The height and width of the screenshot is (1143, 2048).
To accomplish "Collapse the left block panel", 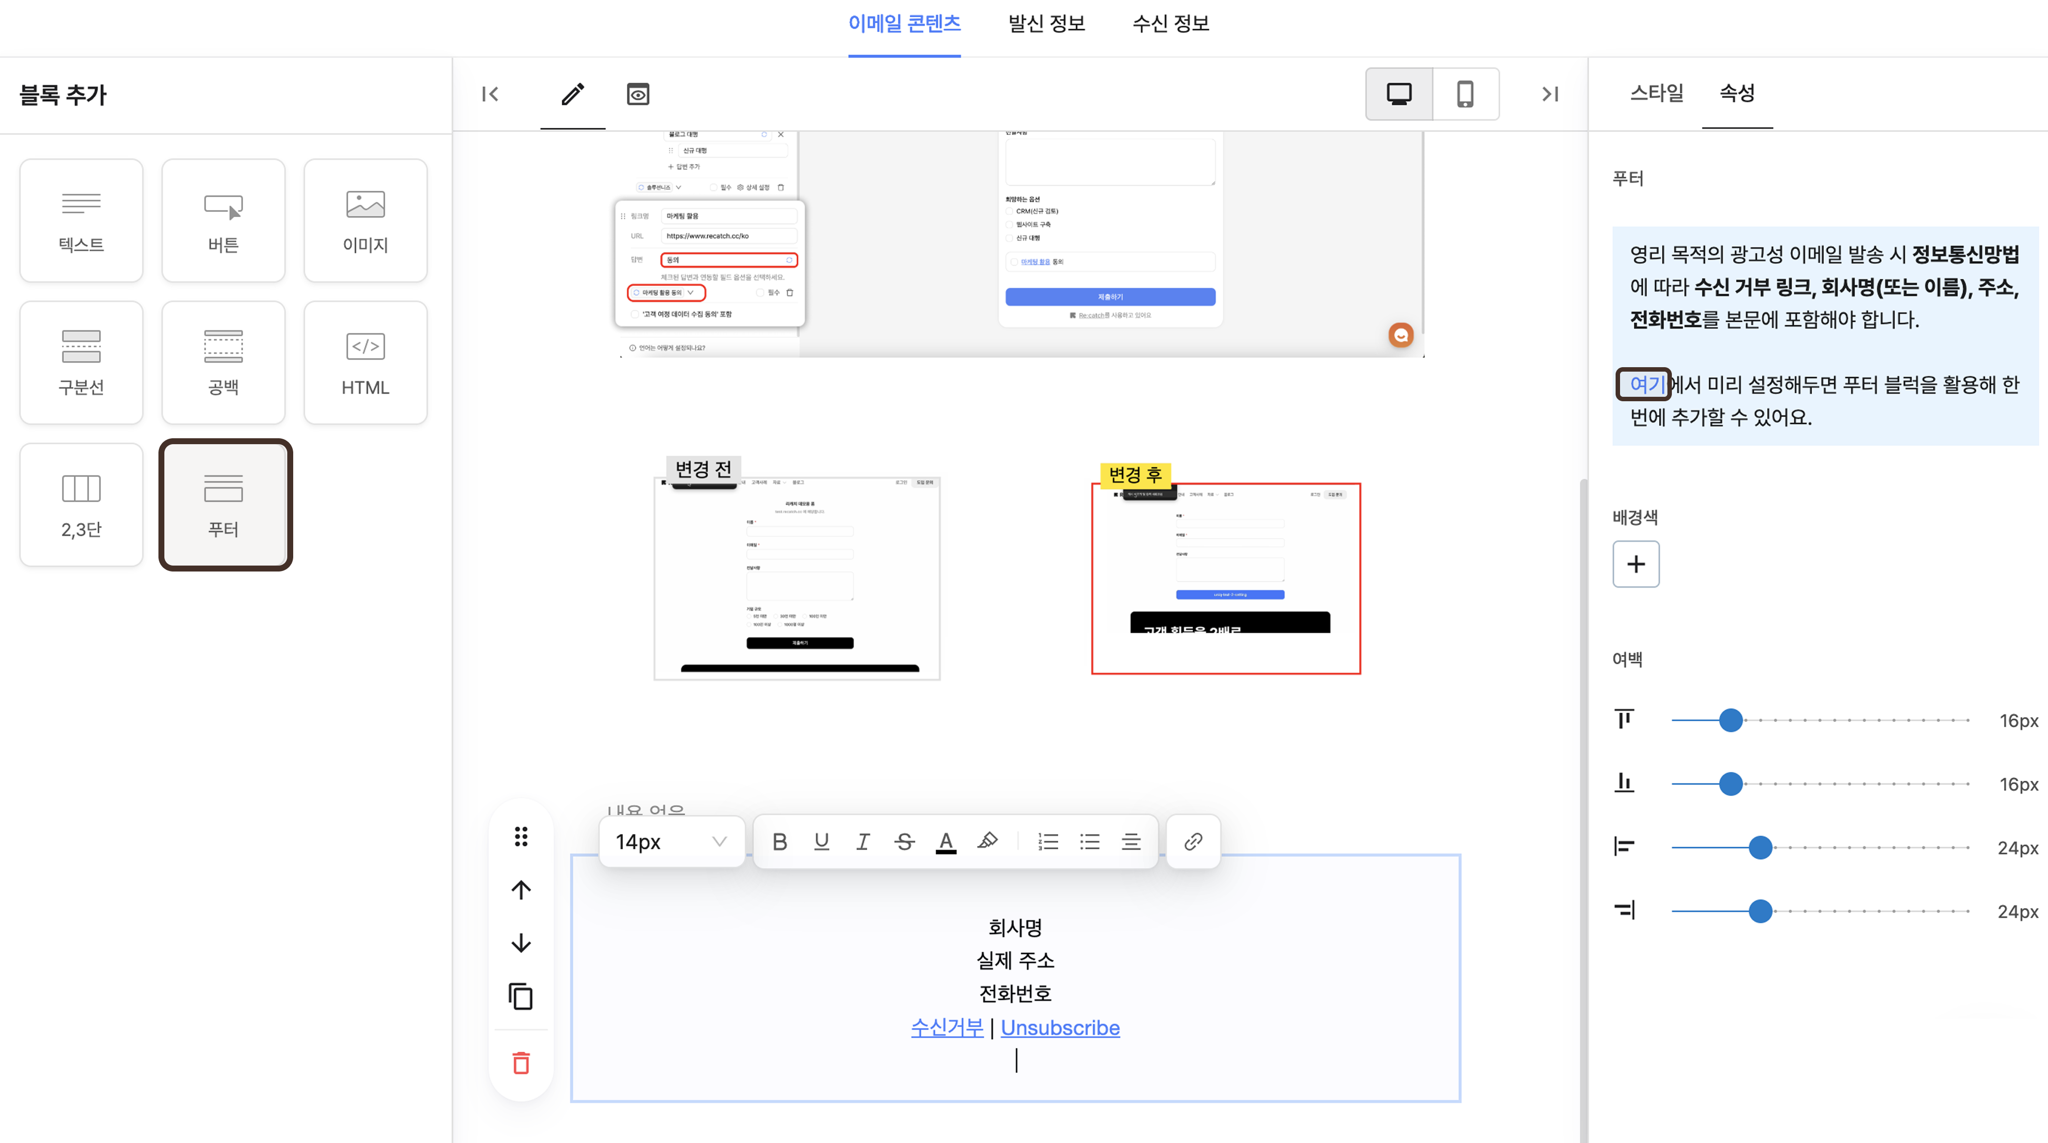I will [x=490, y=94].
